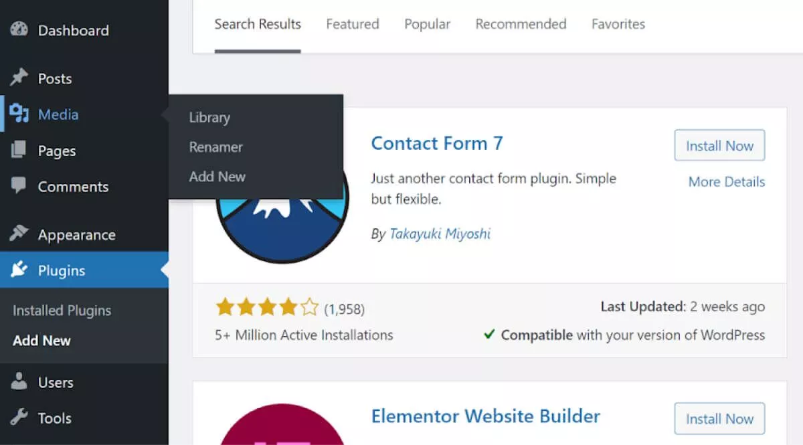Image resolution: width=803 pixels, height=445 pixels.
Task: Open the Recommended tab
Action: click(x=521, y=25)
